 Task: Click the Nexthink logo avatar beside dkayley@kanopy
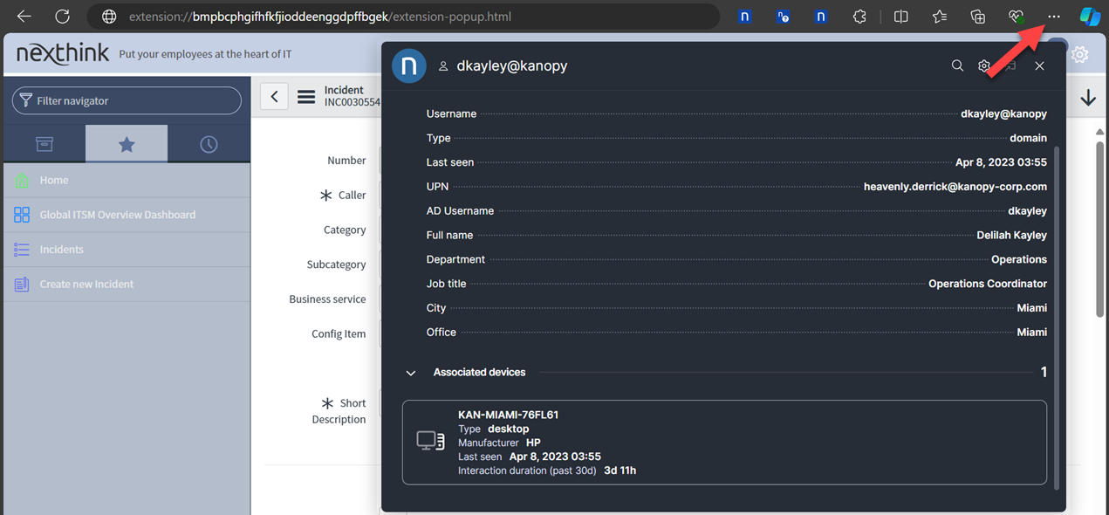point(409,66)
